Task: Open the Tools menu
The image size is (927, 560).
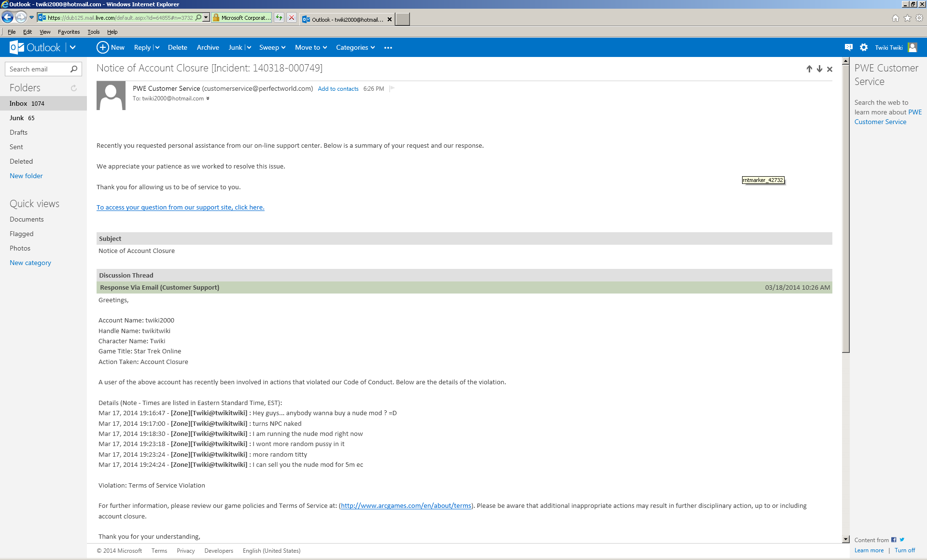Action: pos(93,32)
